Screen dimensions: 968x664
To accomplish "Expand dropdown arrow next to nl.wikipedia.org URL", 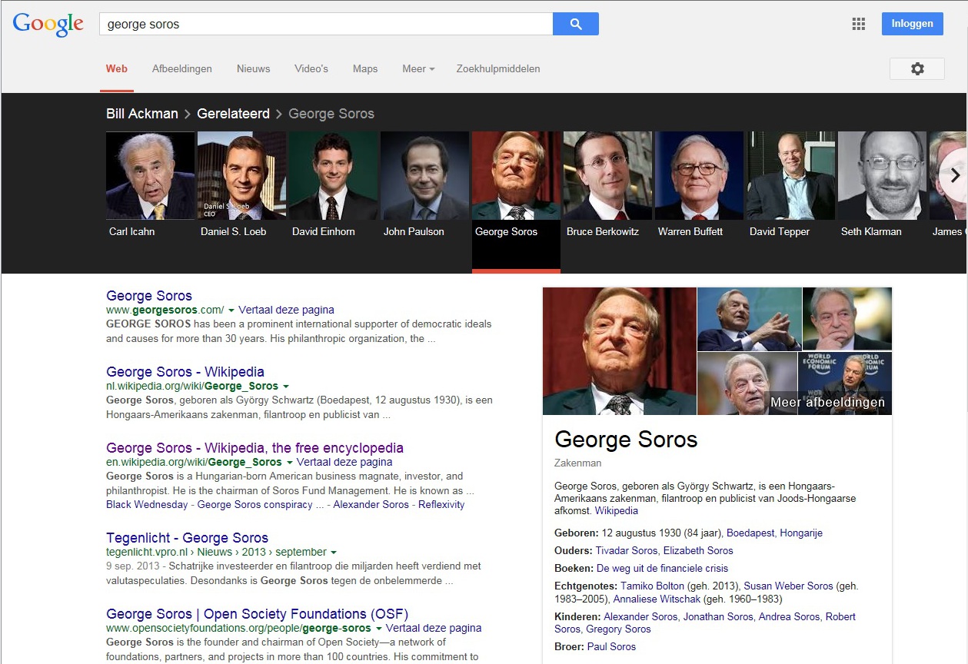I will (285, 387).
